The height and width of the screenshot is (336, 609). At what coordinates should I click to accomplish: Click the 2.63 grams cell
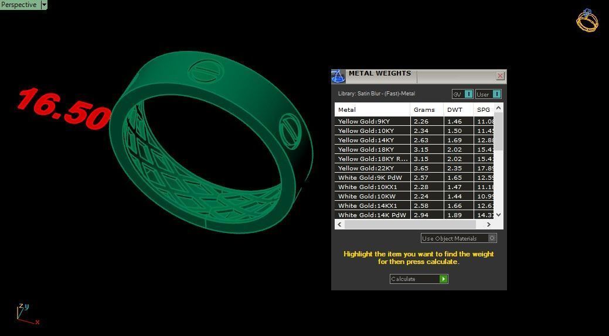pyautogui.click(x=427, y=140)
